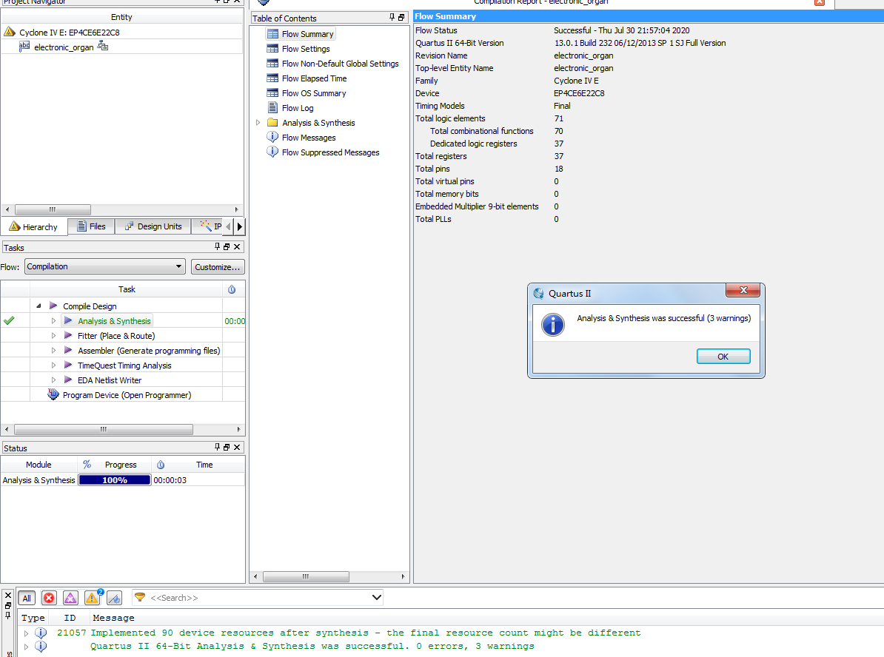Run Compile Design play icon
The width and height of the screenshot is (884, 657).
[53, 306]
